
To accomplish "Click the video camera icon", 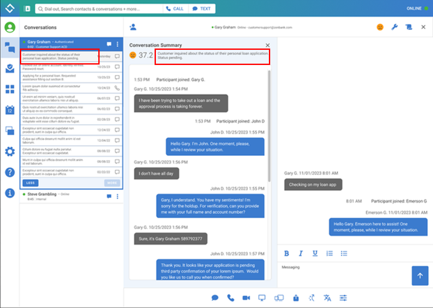I will [246, 298].
